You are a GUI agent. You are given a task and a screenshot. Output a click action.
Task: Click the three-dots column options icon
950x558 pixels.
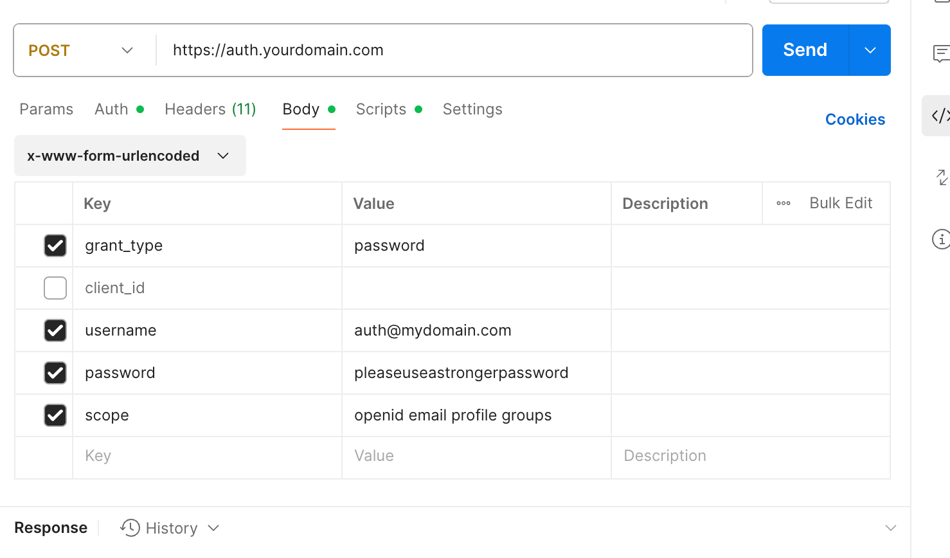click(x=784, y=203)
